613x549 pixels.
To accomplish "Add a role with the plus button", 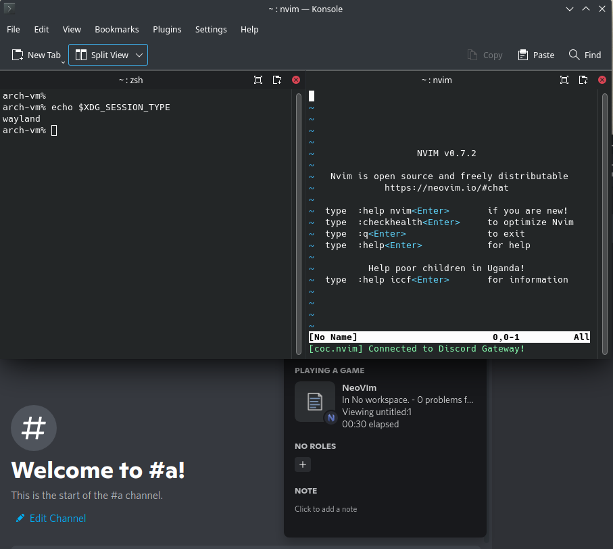I will [x=303, y=464].
